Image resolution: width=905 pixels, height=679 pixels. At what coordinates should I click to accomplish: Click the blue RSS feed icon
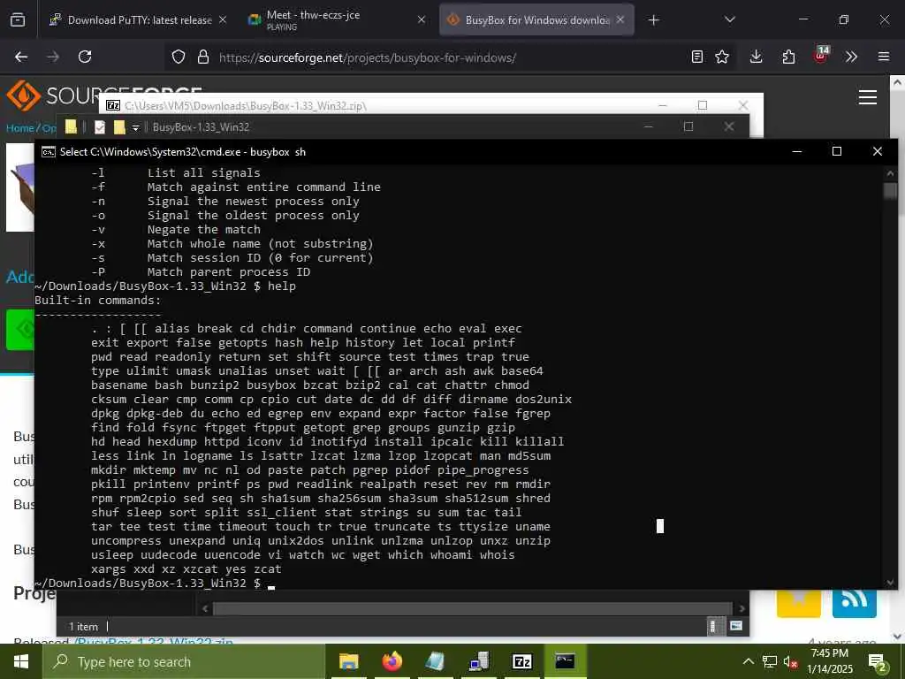coord(855,603)
